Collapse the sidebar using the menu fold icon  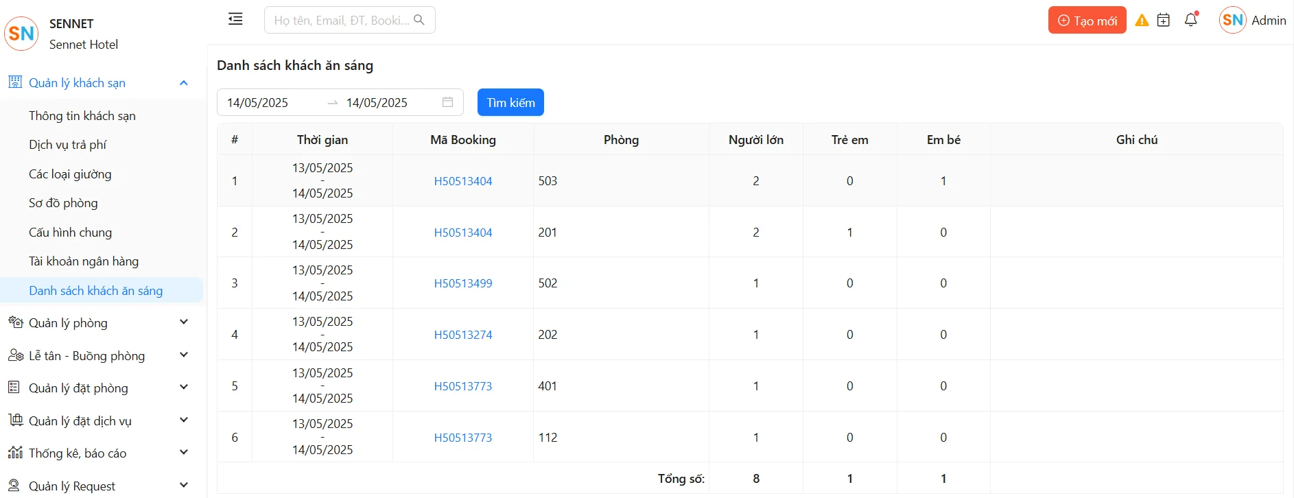pyautogui.click(x=235, y=19)
